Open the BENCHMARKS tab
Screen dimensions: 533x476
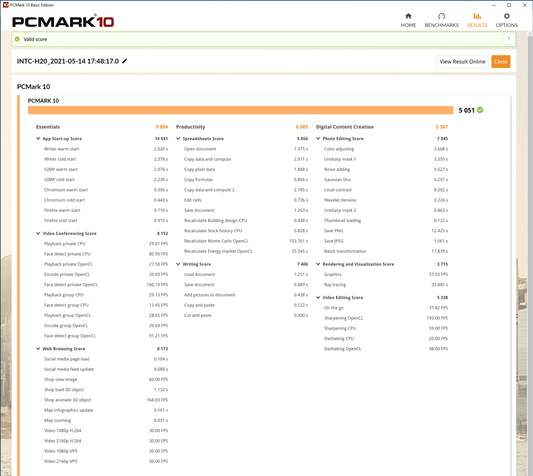pyautogui.click(x=442, y=20)
